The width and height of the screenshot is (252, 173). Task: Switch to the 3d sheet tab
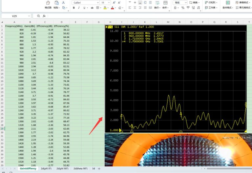94,168
